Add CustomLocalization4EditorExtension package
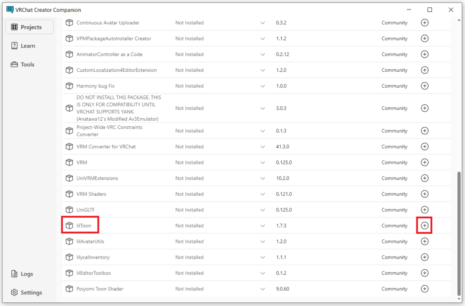The width and height of the screenshot is (465, 306). pos(425,70)
